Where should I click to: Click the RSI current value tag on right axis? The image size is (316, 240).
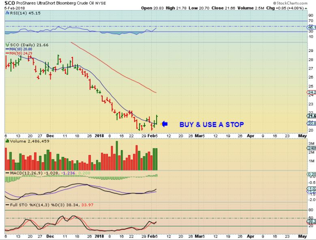(312, 28)
